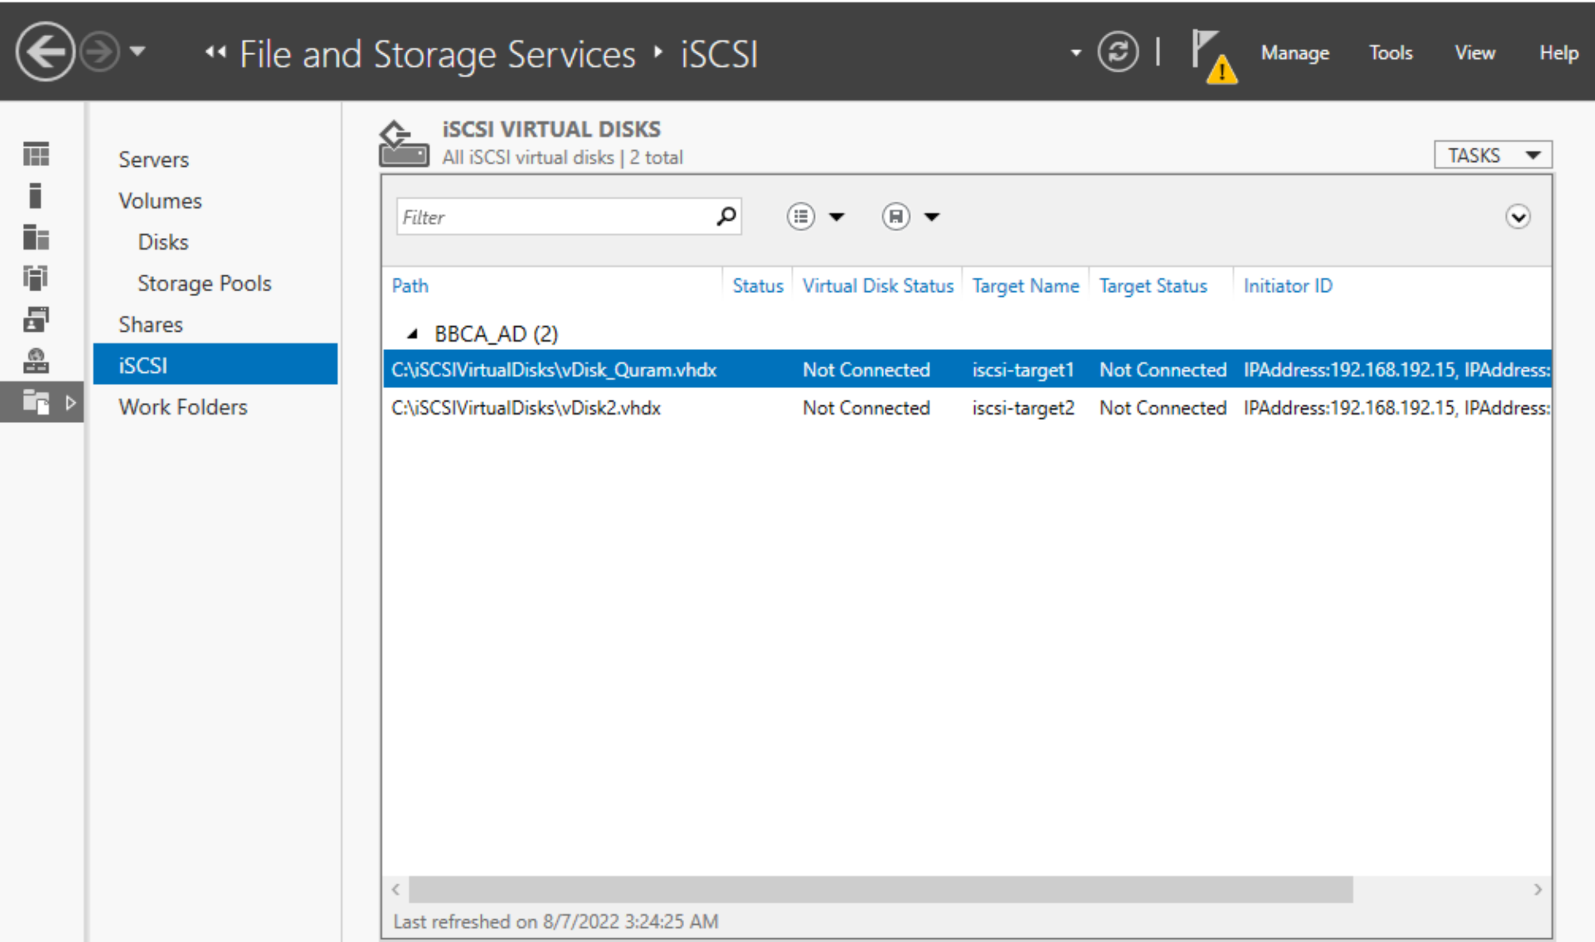
Task: Open the list criteria dropdown arrow
Action: coord(837,217)
